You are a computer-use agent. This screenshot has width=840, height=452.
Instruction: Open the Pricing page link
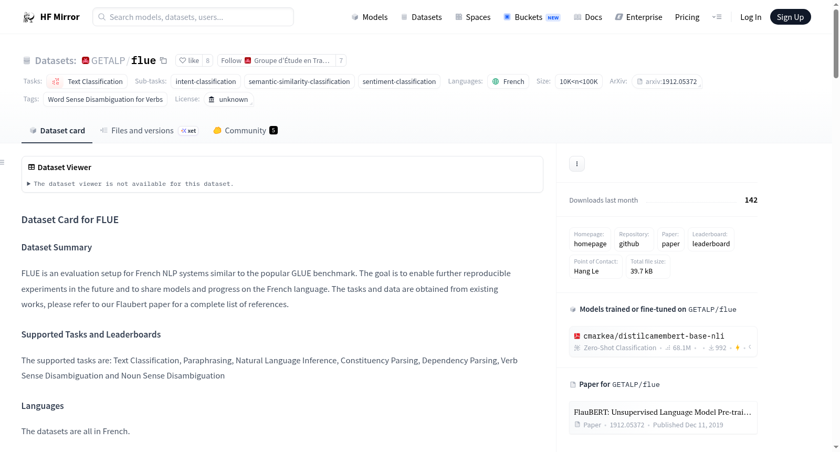[x=687, y=17]
